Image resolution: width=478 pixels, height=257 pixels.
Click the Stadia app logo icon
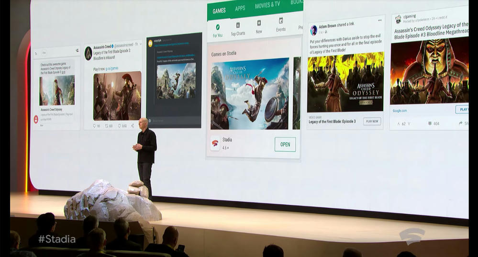pos(215,143)
